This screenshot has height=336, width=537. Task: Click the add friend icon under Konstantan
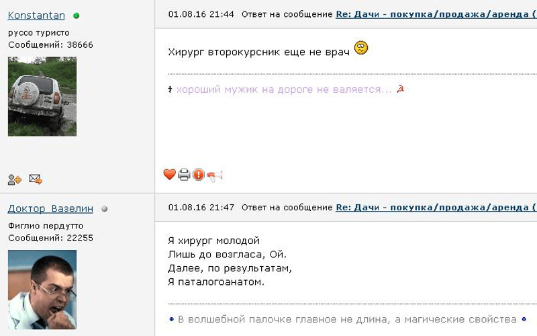pyautogui.click(x=14, y=179)
